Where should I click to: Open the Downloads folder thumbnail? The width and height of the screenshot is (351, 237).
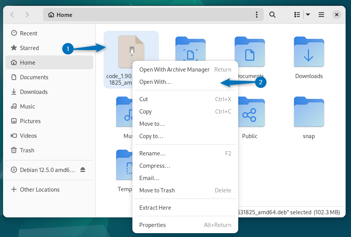[x=309, y=52]
